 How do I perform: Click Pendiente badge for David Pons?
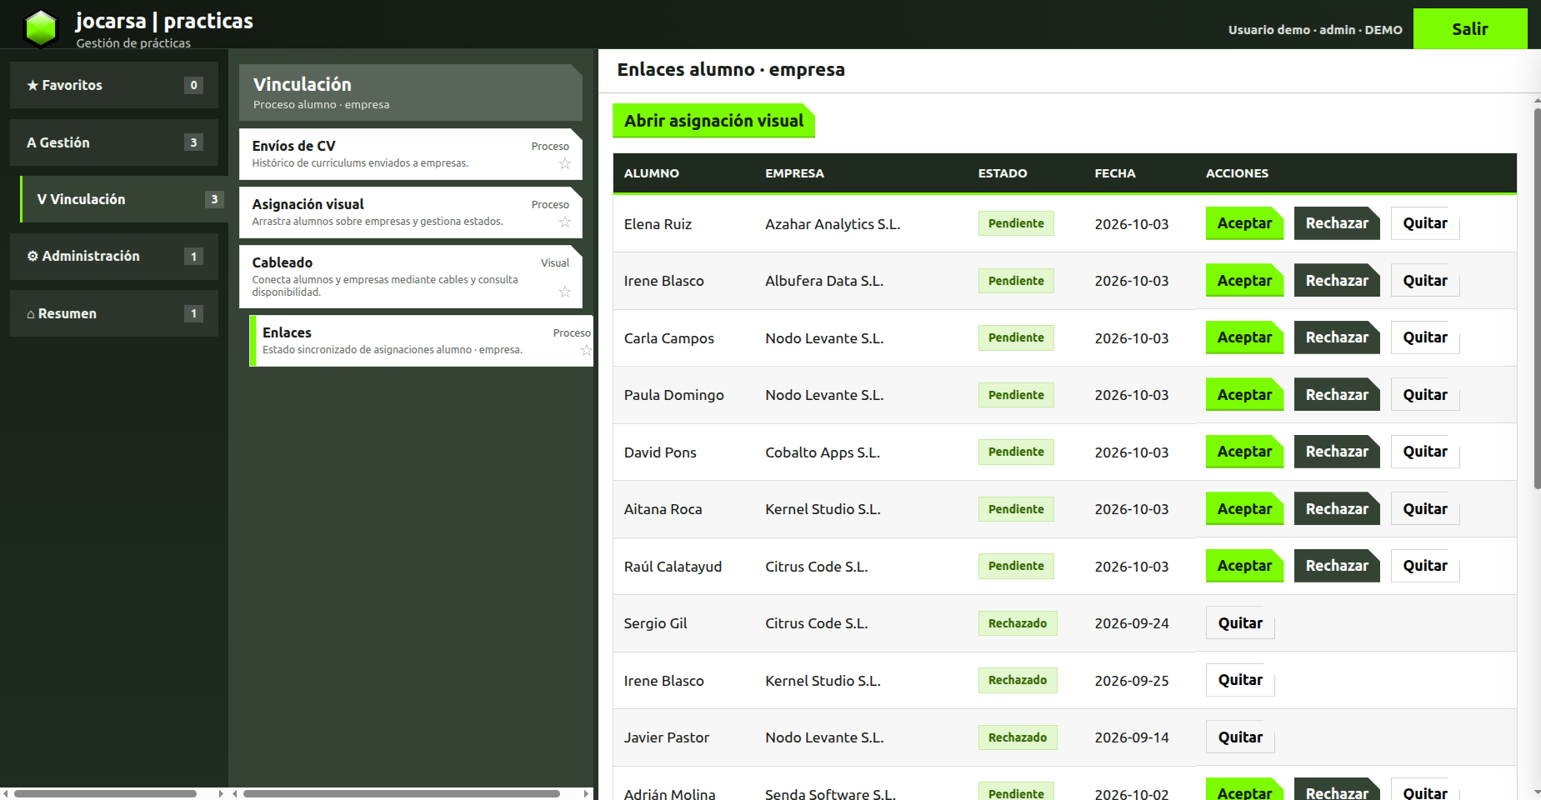tap(1016, 452)
